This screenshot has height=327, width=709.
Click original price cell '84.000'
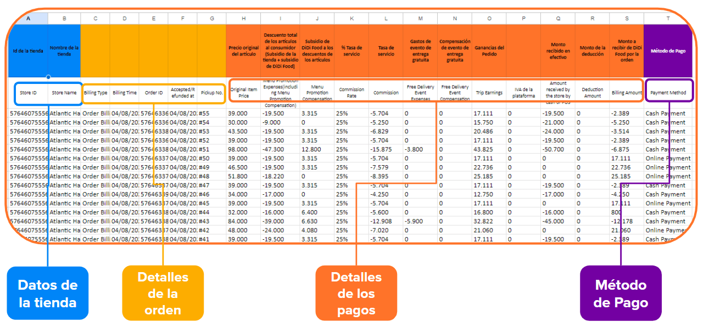(243, 221)
